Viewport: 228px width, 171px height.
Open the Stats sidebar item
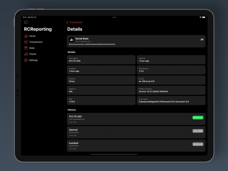click(x=32, y=48)
